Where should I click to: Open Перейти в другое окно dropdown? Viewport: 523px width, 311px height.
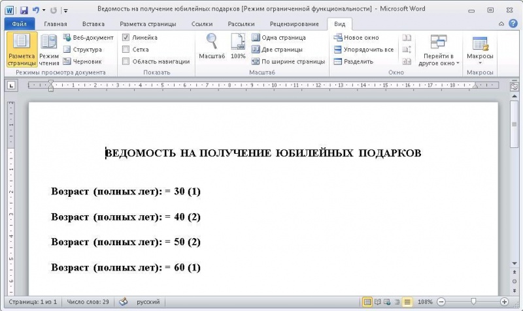pos(439,50)
